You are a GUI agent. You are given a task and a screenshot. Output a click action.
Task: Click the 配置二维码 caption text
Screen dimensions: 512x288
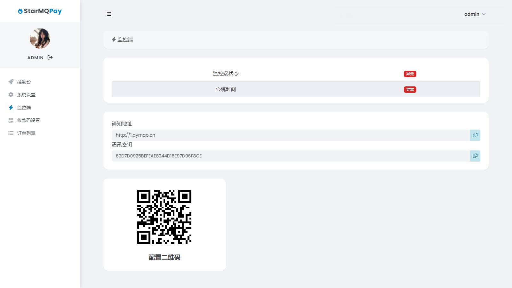point(164,258)
